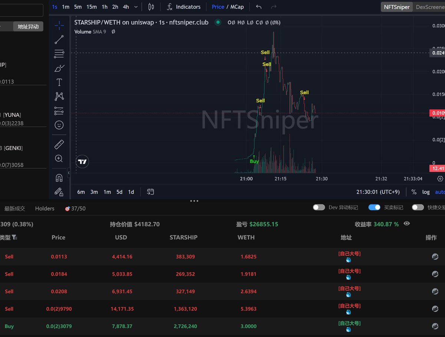The height and width of the screenshot is (337, 445).
Task: Select the 5m timeframe
Action: (x=78, y=7)
